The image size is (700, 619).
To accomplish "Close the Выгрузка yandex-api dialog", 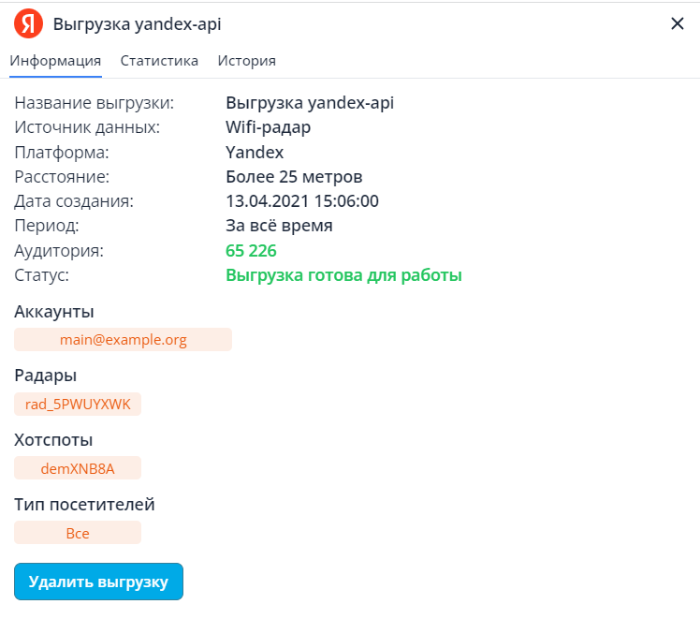I will coord(678,23).
